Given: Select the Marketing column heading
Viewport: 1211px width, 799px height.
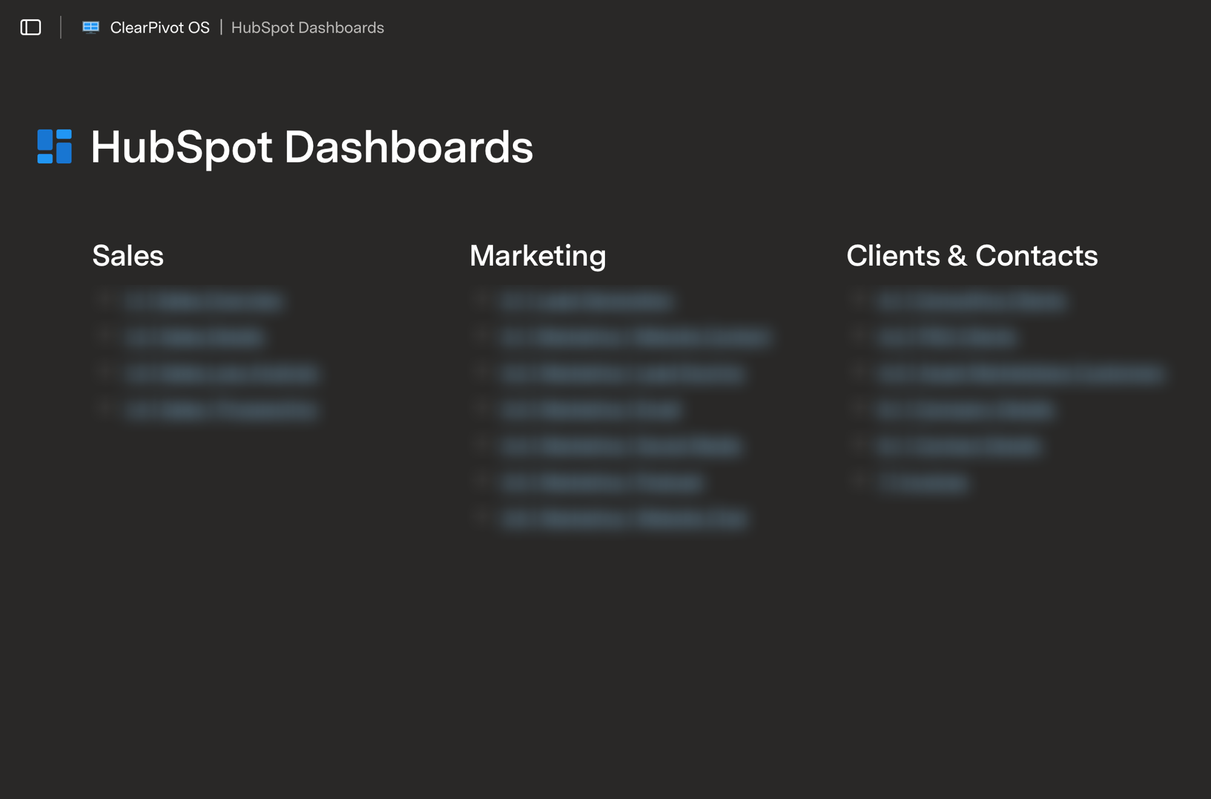Looking at the screenshot, I should [x=538, y=256].
